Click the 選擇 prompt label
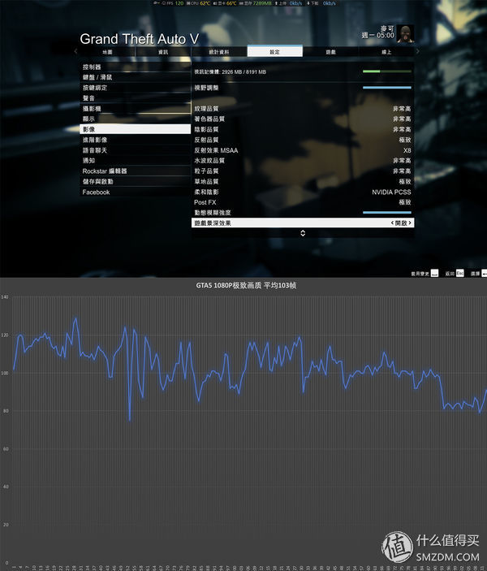This screenshot has width=487, height=571. click(x=475, y=274)
